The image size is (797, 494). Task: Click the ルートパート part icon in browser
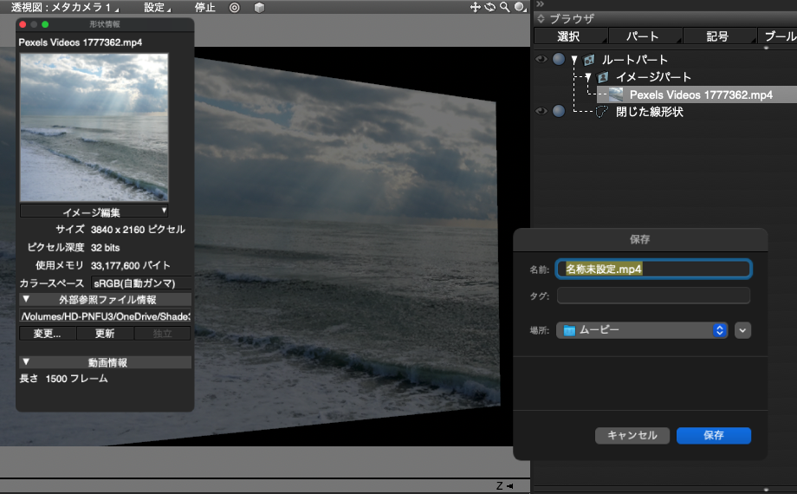point(589,60)
